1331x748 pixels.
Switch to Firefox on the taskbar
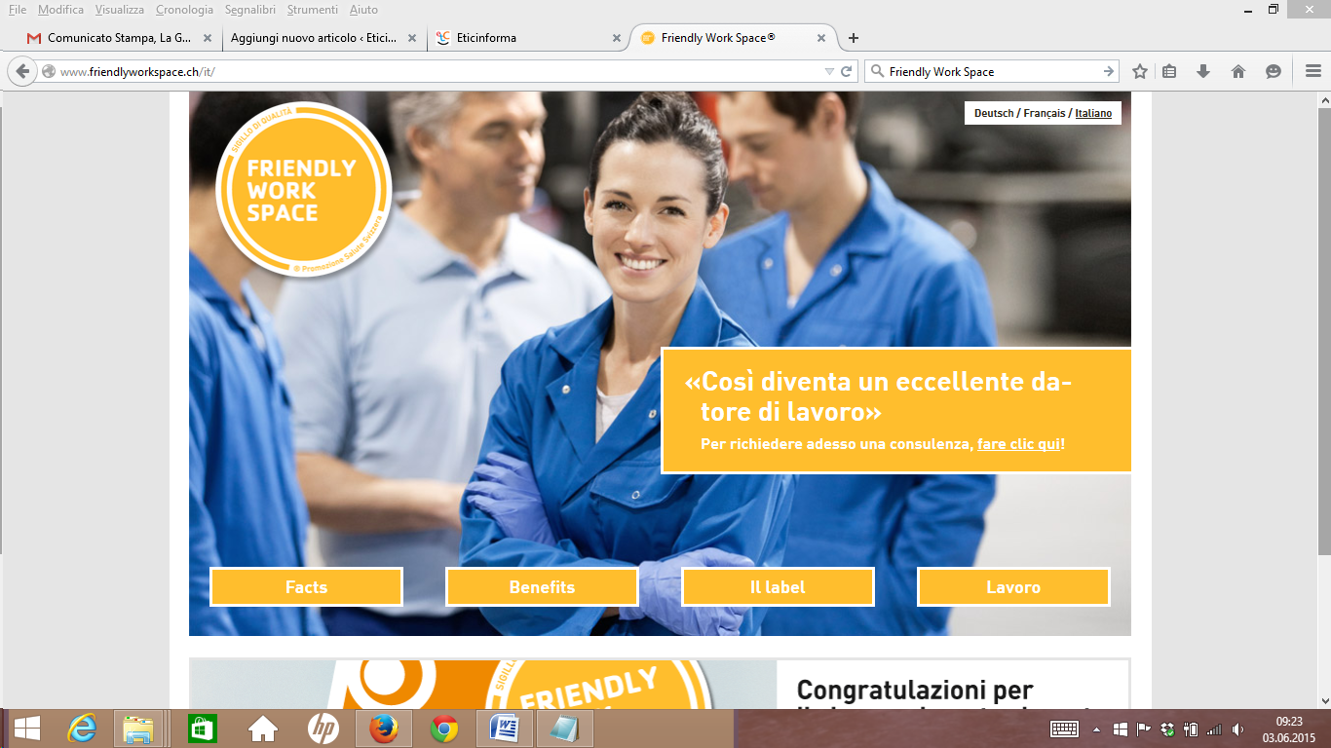coord(384,729)
